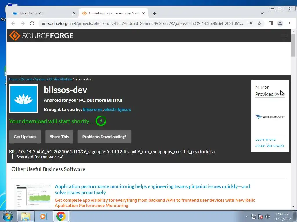Click the VersaWeb mirror logo
Image resolution: width=297 pixels, height=222 pixels.
[270, 117]
